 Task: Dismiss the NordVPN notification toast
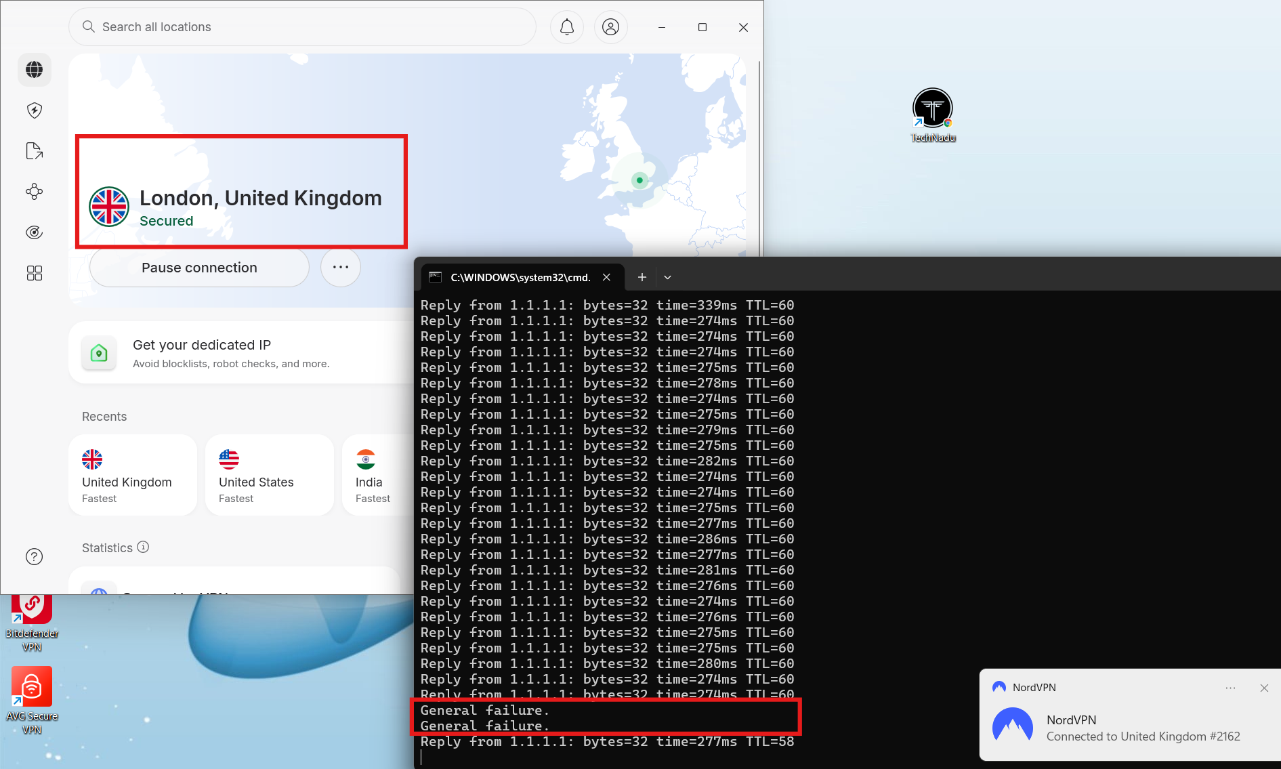[x=1264, y=688]
